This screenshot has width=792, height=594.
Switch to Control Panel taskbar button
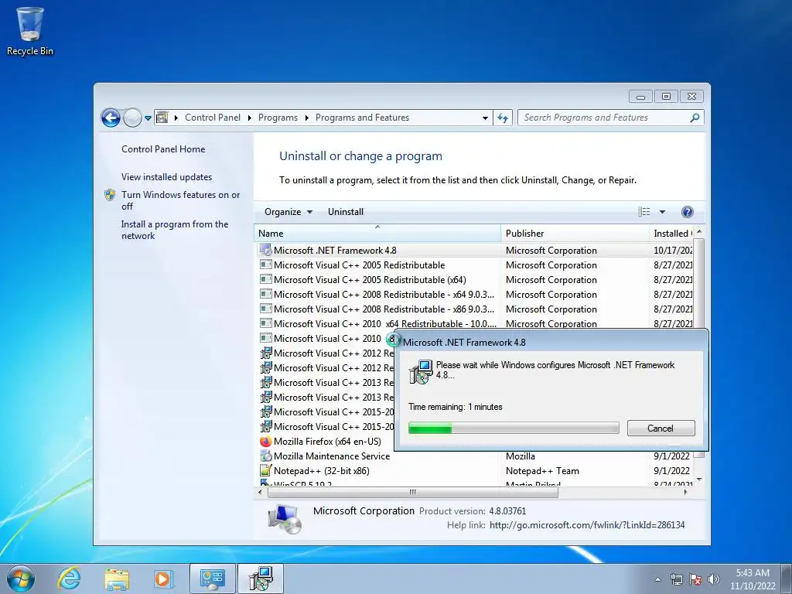(x=212, y=579)
